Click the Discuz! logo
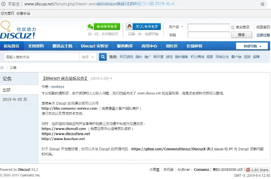The height and width of the screenshot is (179, 271). pos(18,30)
